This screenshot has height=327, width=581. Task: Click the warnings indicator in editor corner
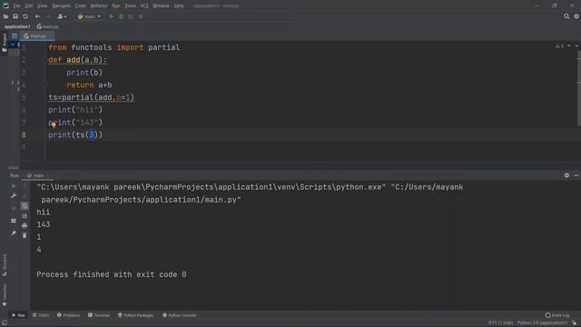[559, 46]
